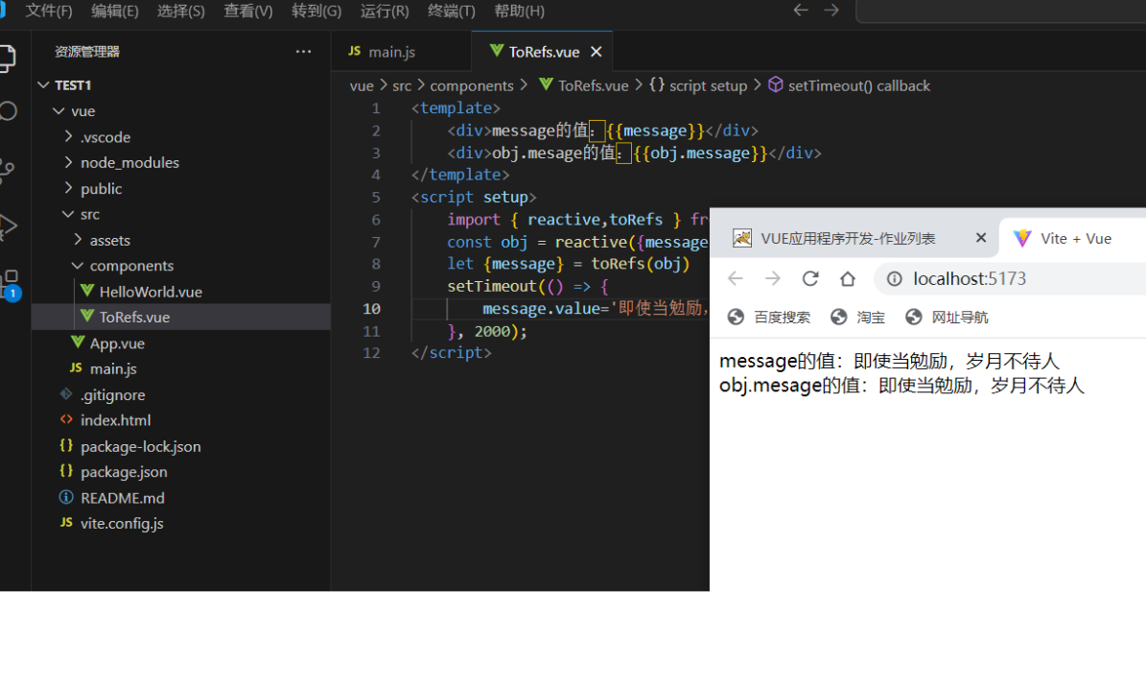Collapse the vue folder
1146x686 pixels.
pyautogui.click(x=58, y=111)
